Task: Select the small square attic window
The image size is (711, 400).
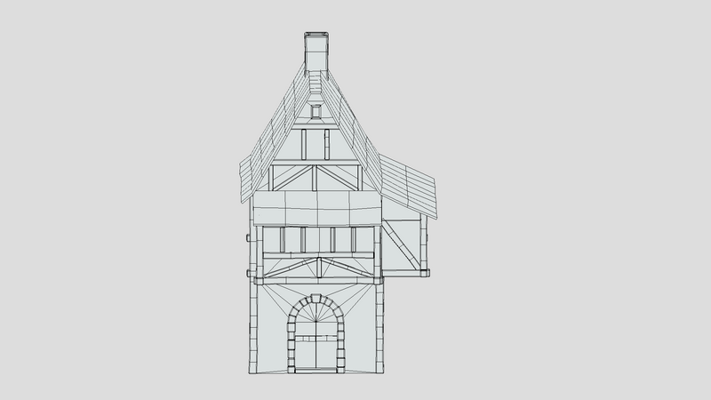Action: tap(316, 111)
